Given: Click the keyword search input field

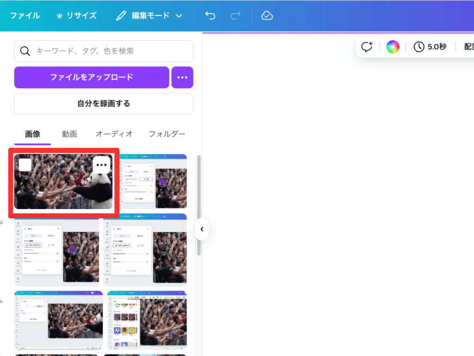Looking at the screenshot, I should click(x=111, y=51).
